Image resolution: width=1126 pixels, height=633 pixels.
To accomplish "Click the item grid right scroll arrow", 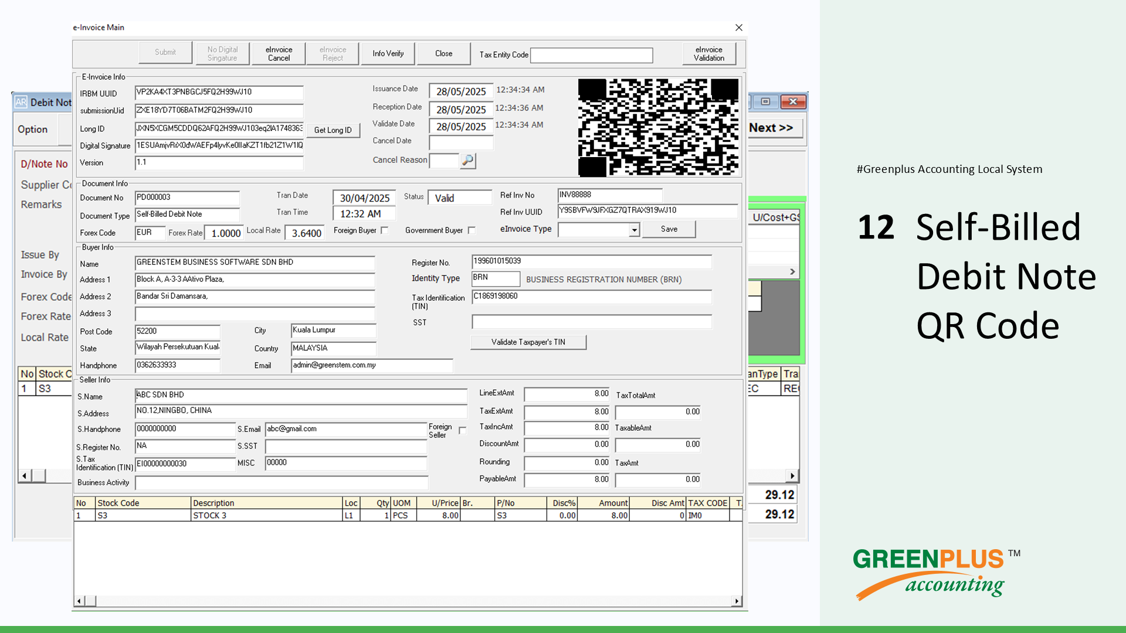I will (737, 601).
